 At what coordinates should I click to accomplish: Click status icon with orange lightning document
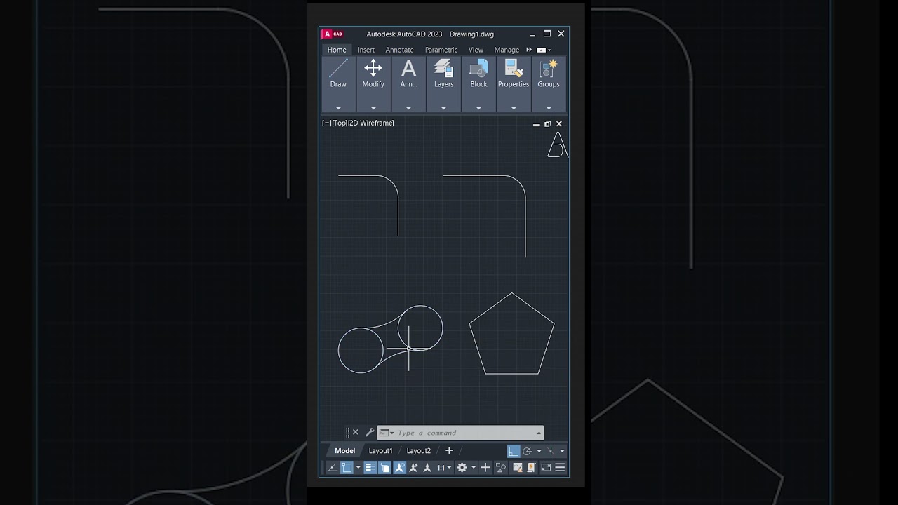[531, 468]
